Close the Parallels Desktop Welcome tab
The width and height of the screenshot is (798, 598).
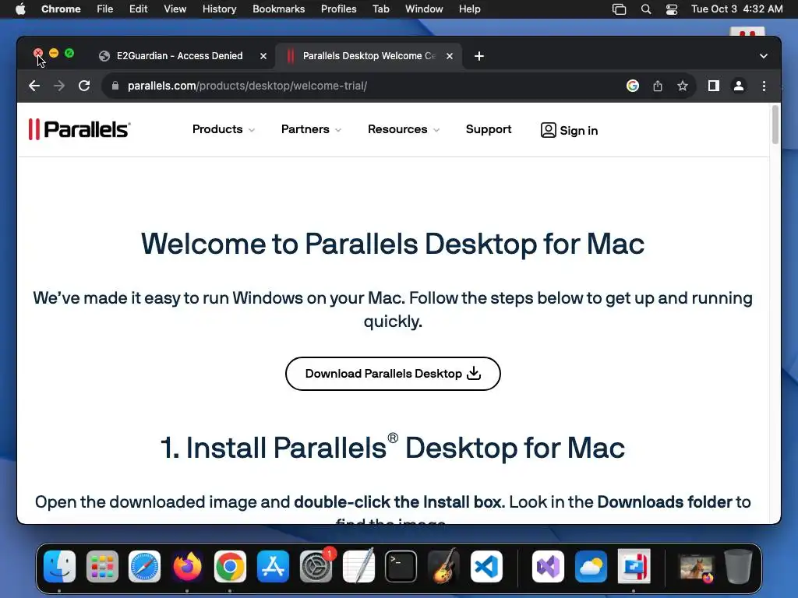pyautogui.click(x=450, y=56)
